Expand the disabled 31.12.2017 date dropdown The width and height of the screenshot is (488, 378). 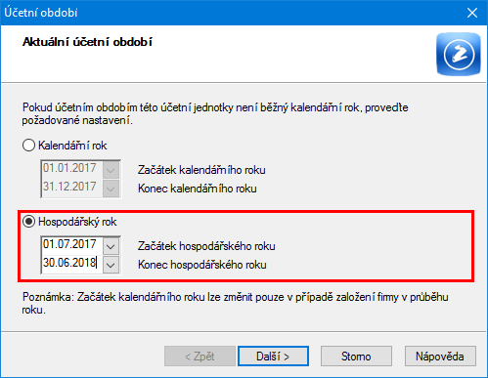point(111,189)
